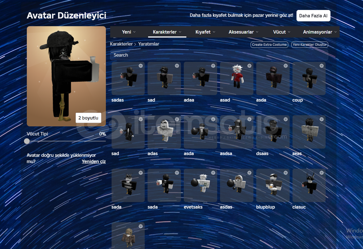Open settings gear on the sadas costume

click(141, 66)
